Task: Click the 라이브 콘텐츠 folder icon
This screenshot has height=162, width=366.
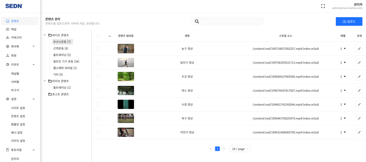Action: [50, 81]
